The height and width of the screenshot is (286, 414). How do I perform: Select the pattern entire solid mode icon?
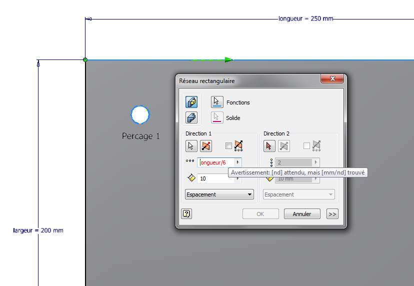[x=191, y=118]
